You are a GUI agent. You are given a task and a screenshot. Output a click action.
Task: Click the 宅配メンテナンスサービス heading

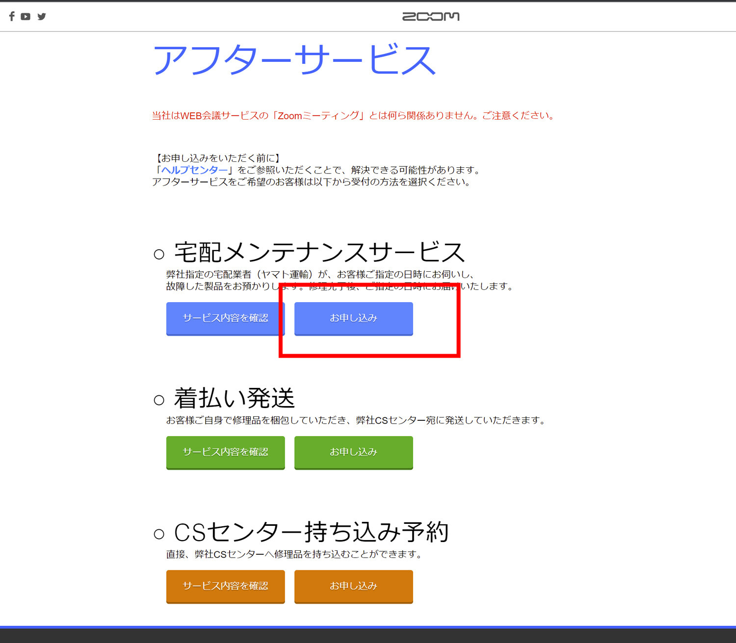pos(319,252)
